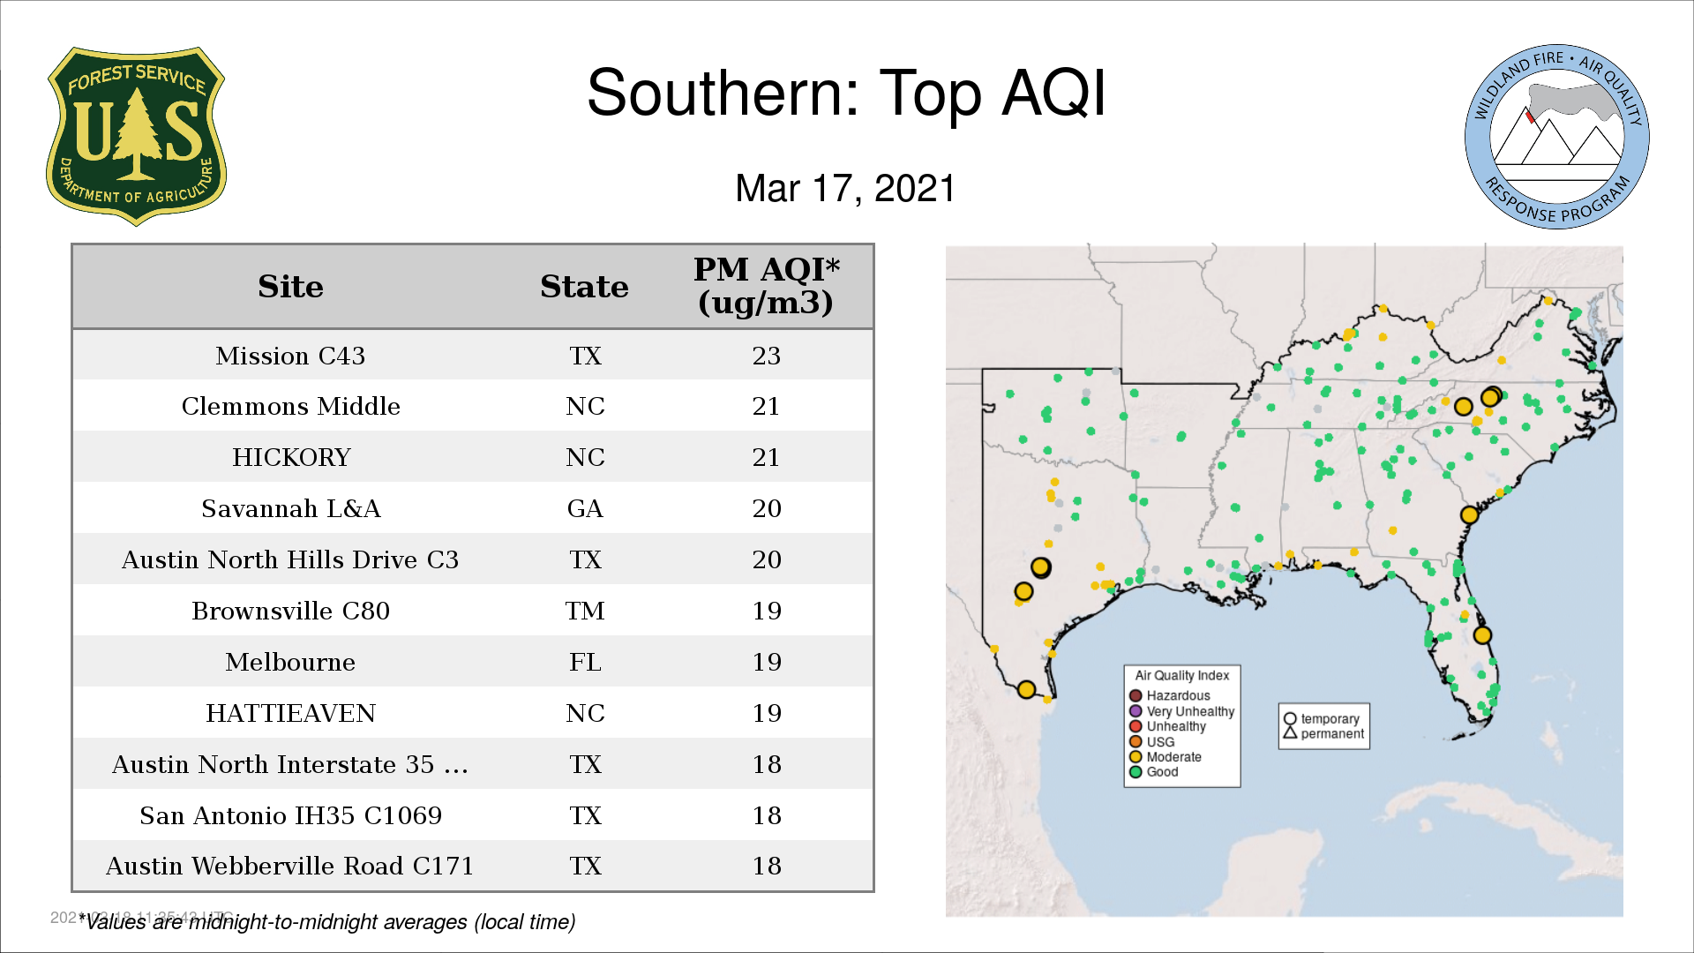Click the AQI value for Savannah L&A
This screenshot has height=953, width=1694.
click(766, 508)
